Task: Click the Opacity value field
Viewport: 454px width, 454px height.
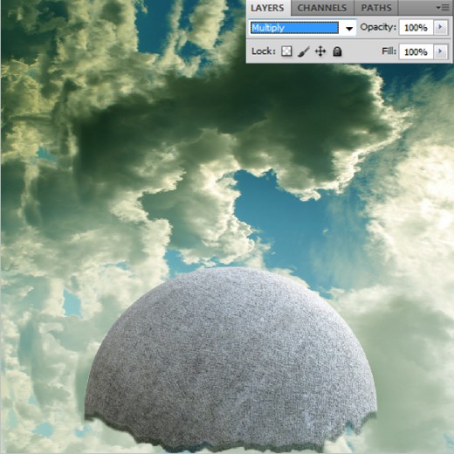Action: click(x=416, y=28)
